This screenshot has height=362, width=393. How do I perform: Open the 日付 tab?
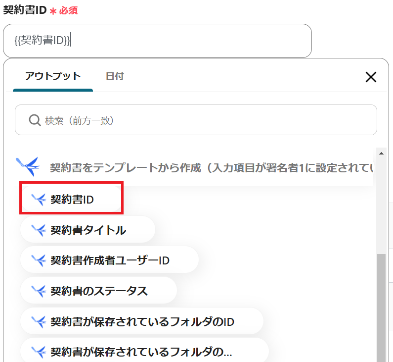[115, 76]
